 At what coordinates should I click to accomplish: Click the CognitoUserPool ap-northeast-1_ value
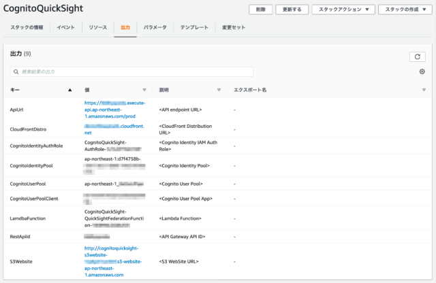(114, 184)
